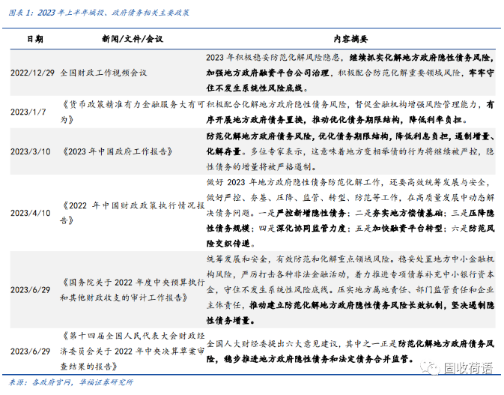Click the chart title '图表 1: 2023年上半年城投、政府债务相关主要政策'
This screenshot has width=504, height=395.
[99, 13]
